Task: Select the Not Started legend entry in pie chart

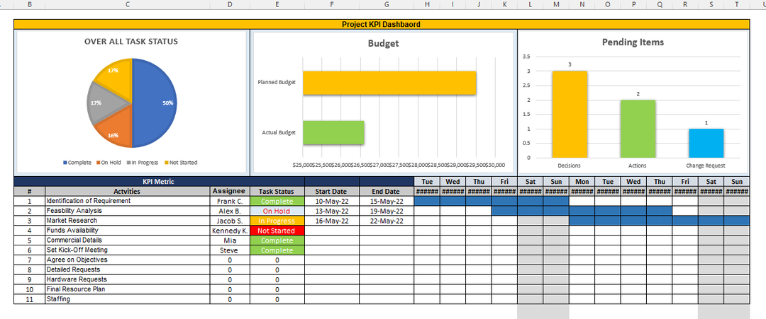Action: [181, 163]
